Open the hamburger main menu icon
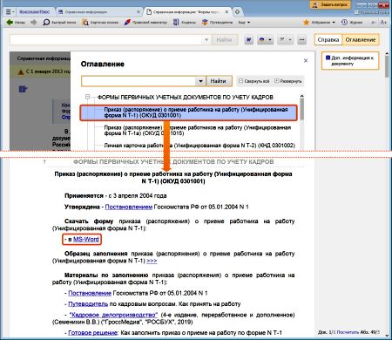 pos(10,12)
